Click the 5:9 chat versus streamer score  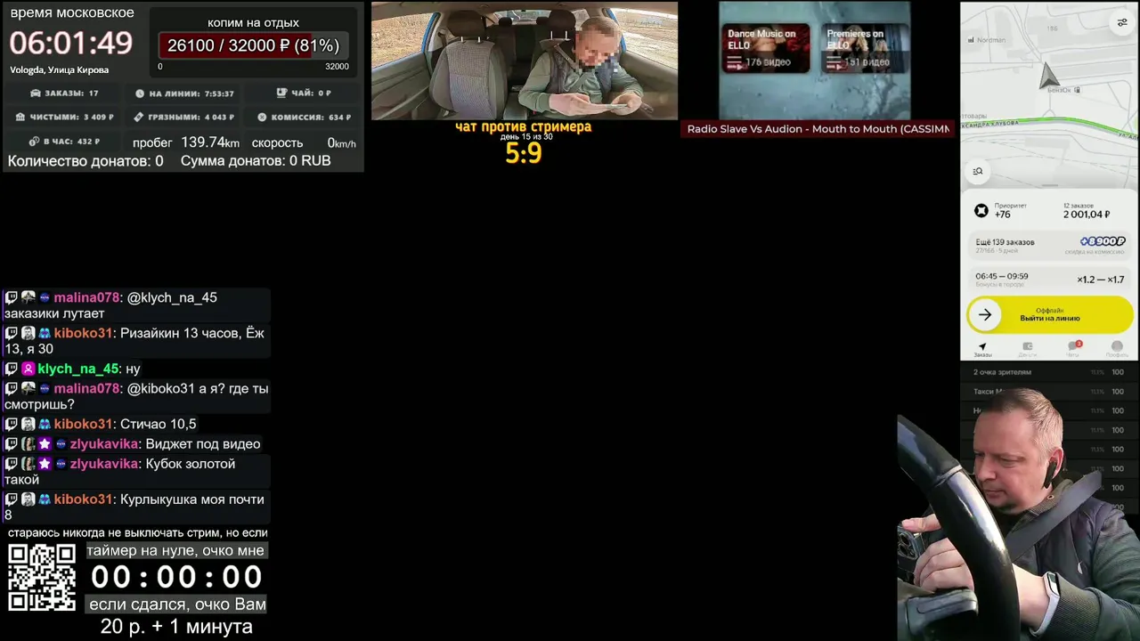(x=523, y=153)
